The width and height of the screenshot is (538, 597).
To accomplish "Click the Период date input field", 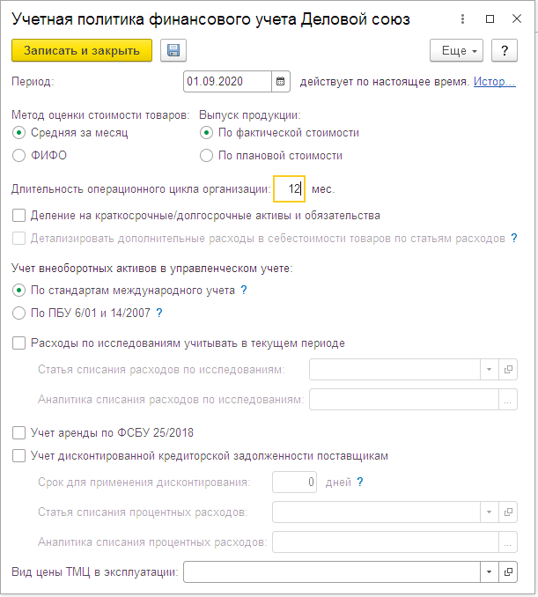I will coord(228,82).
